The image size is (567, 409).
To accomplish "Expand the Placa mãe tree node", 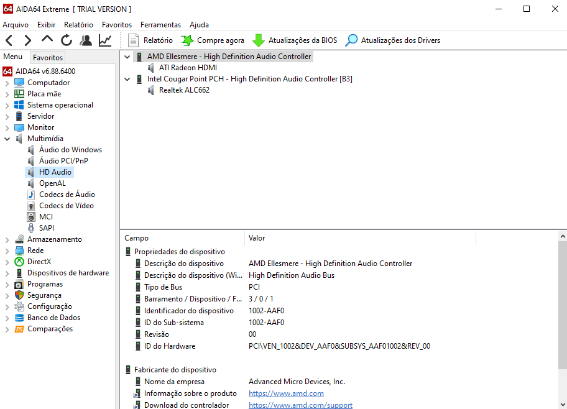I will point(7,94).
